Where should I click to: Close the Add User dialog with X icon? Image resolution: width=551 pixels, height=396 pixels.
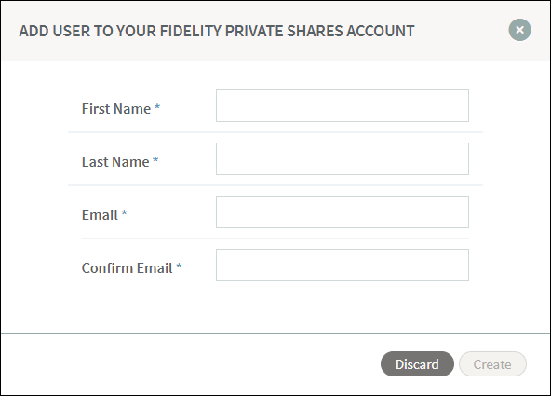click(x=519, y=30)
